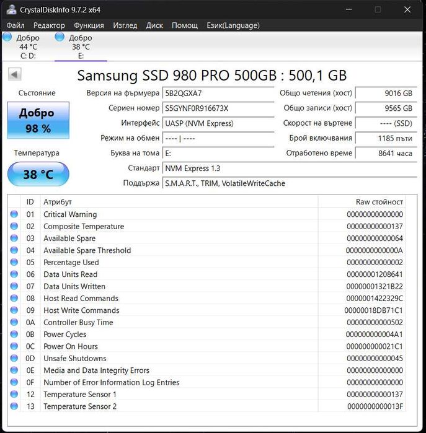
Task: Click status orb of Host Read Commands row
Action: pos(14,298)
